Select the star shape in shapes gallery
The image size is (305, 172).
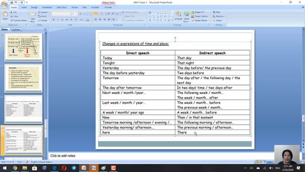click(x=169, y=20)
